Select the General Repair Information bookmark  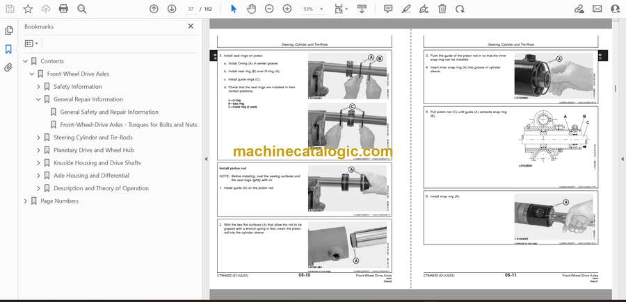point(88,99)
